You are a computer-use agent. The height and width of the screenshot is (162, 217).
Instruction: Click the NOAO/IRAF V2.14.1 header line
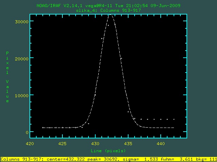[108, 6]
